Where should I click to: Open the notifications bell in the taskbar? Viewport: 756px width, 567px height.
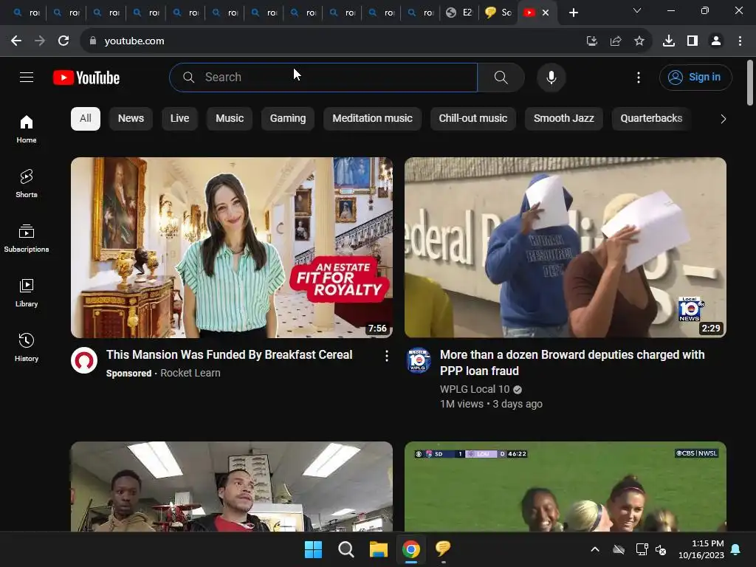click(736, 549)
